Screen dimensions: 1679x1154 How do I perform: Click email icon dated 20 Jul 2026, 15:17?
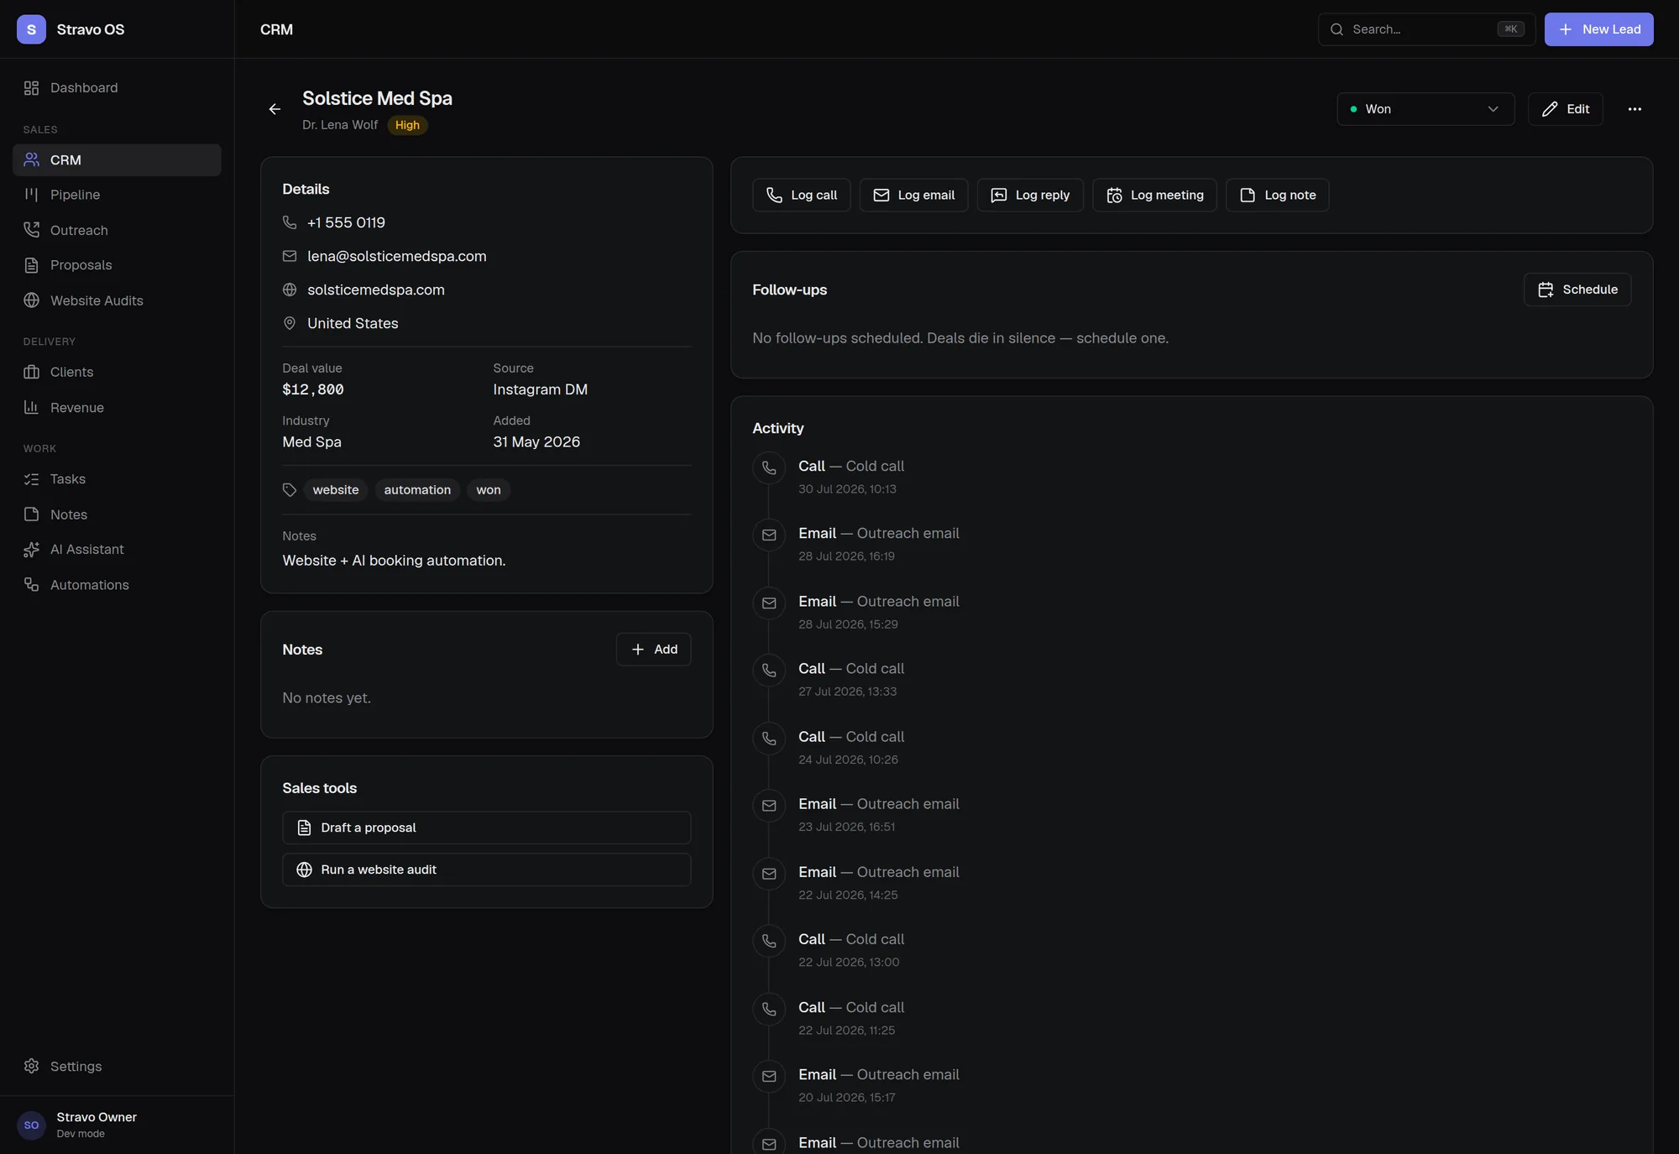coord(769,1077)
